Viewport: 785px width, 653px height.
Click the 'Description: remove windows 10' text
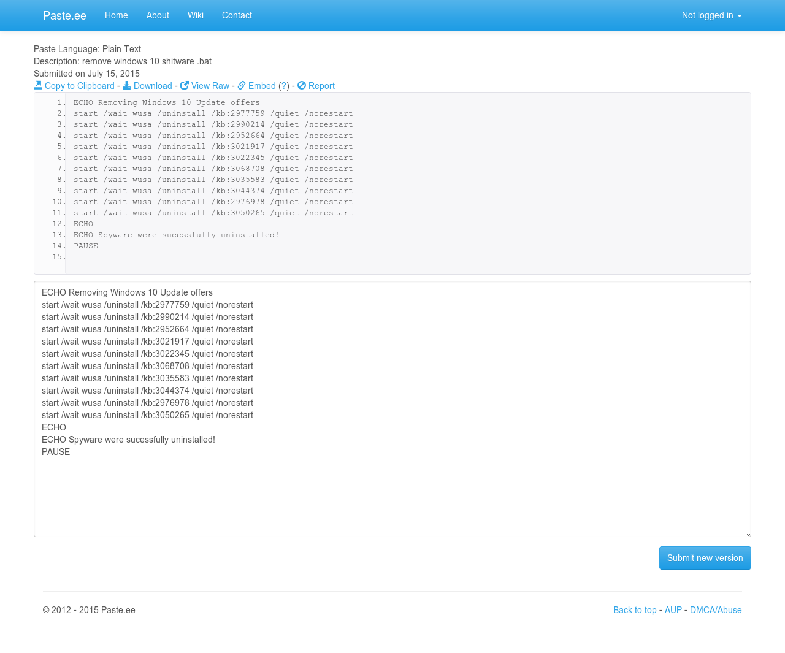coord(123,61)
